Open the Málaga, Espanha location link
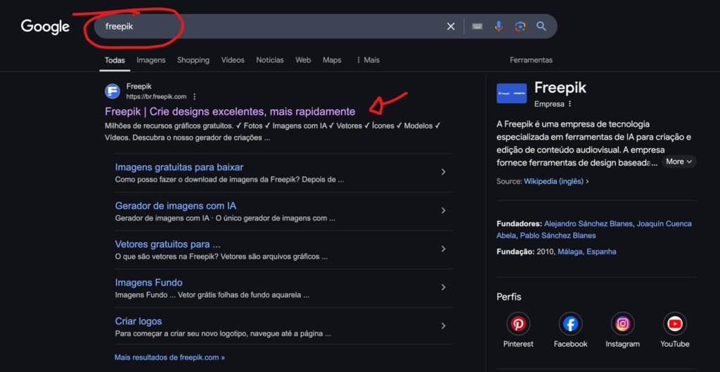This screenshot has width=720, height=372. tap(587, 252)
